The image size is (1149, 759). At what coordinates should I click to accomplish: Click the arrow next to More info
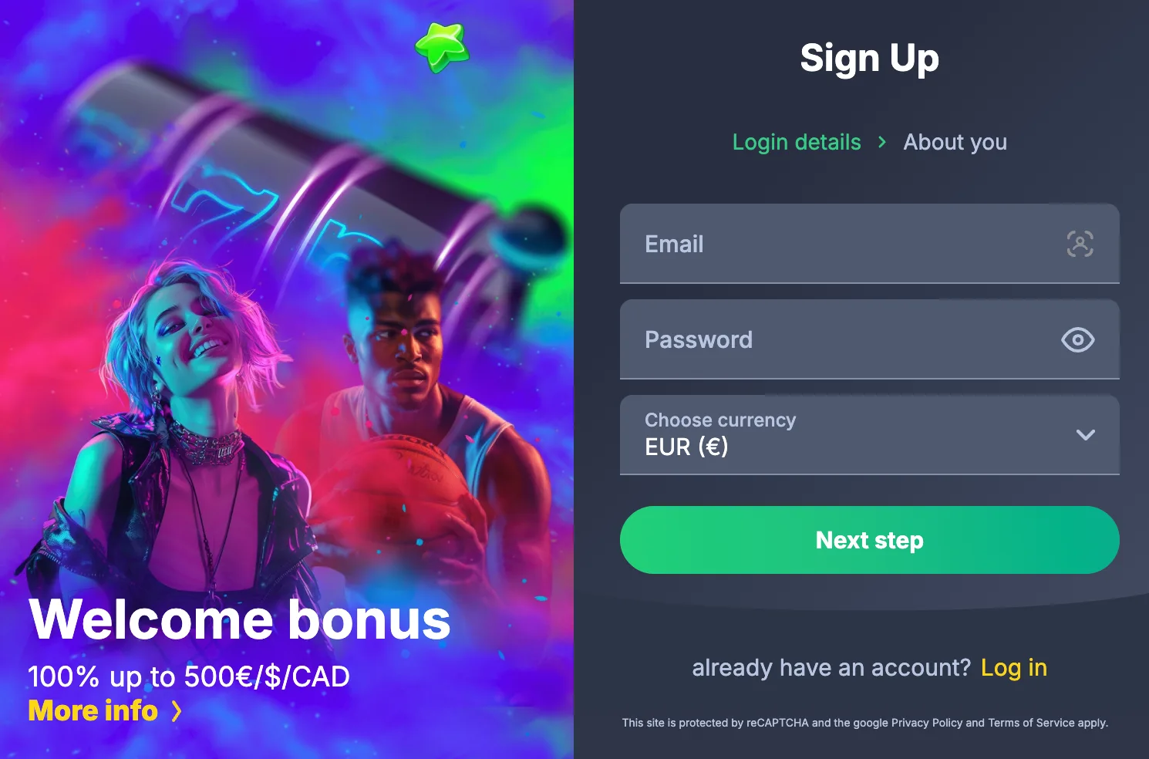point(177,711)
